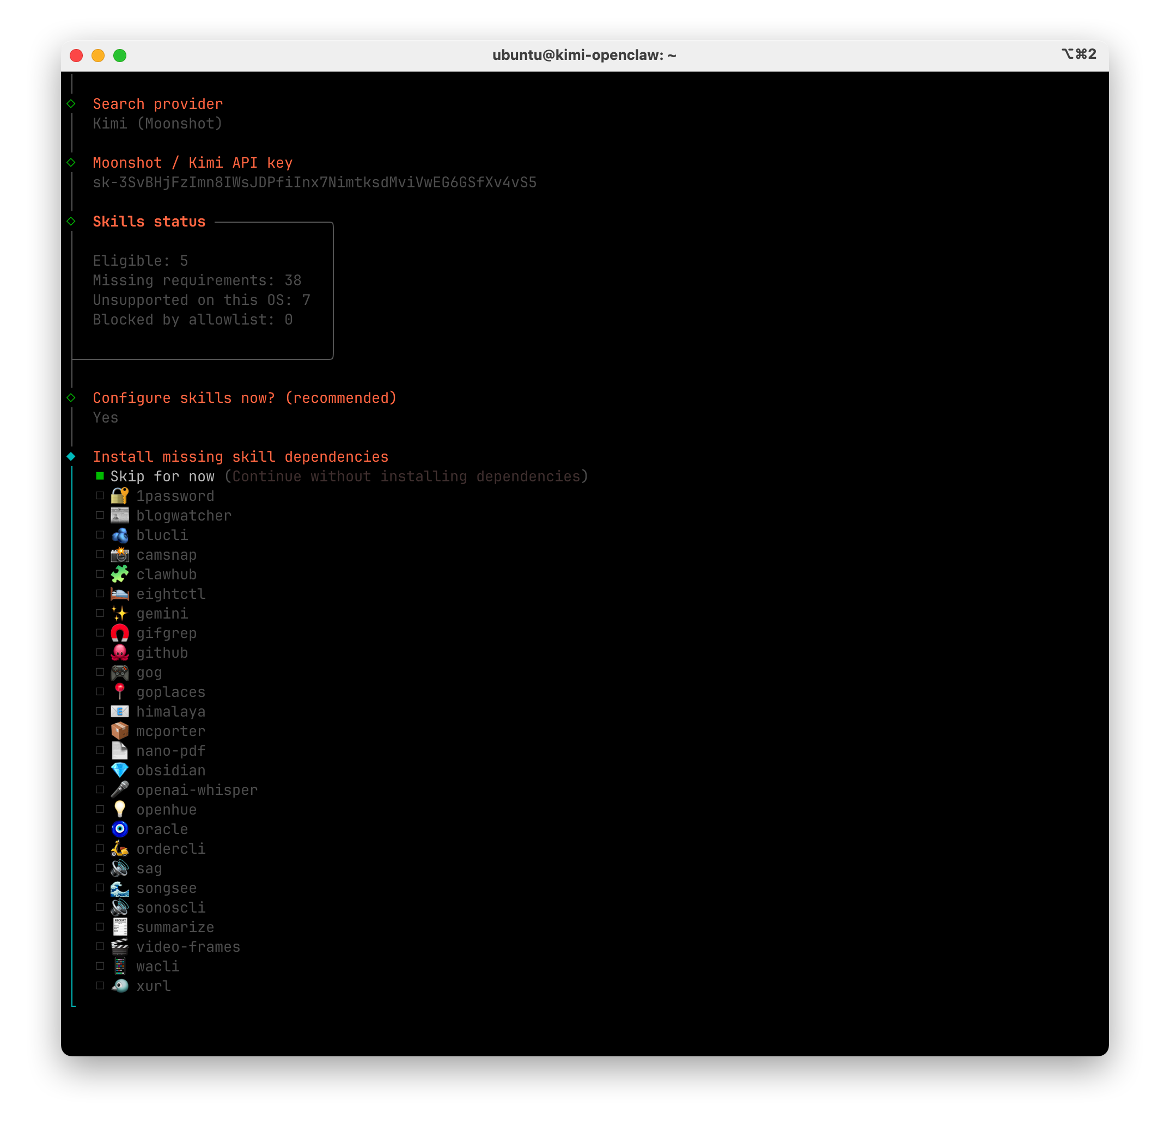Check the summarize skill checkbox
The height and width of the screenshot is (1138, 1170).
[100, 927]
